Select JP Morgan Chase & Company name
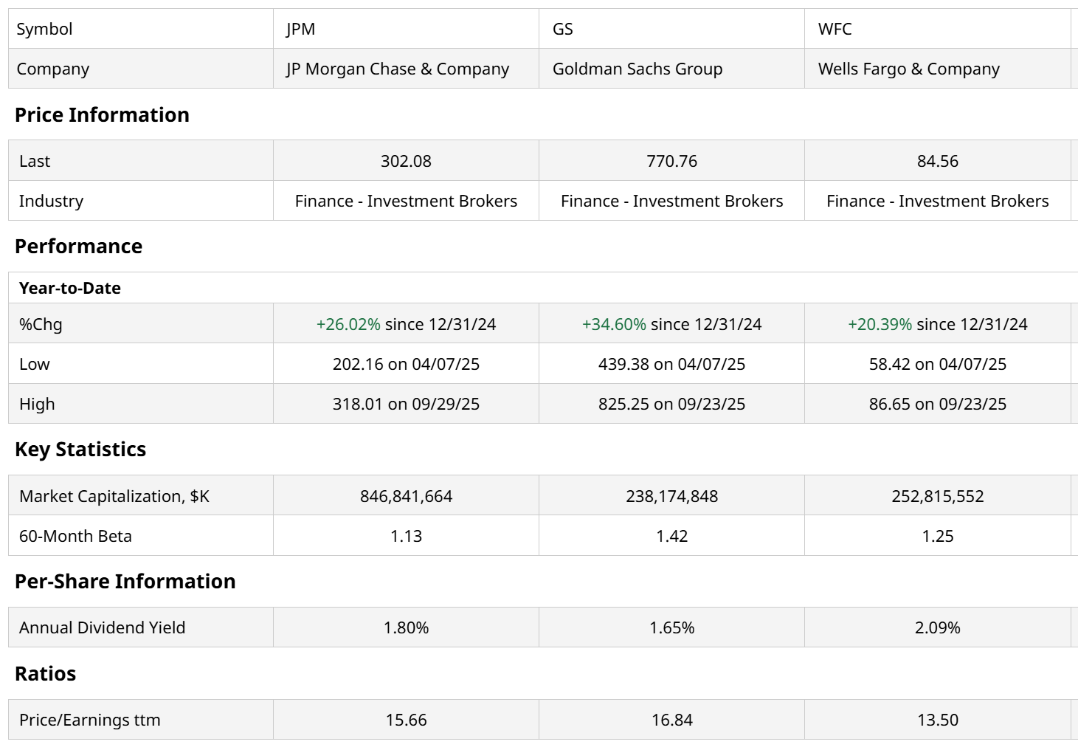The height and width of the screenshot is (750, 1078). (x=398, y=69)
